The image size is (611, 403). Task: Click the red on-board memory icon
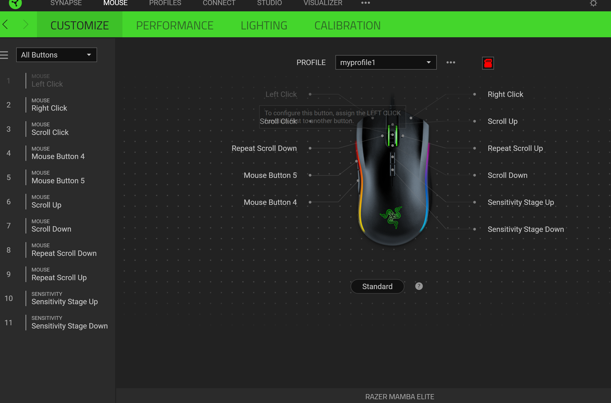point(488,63)
